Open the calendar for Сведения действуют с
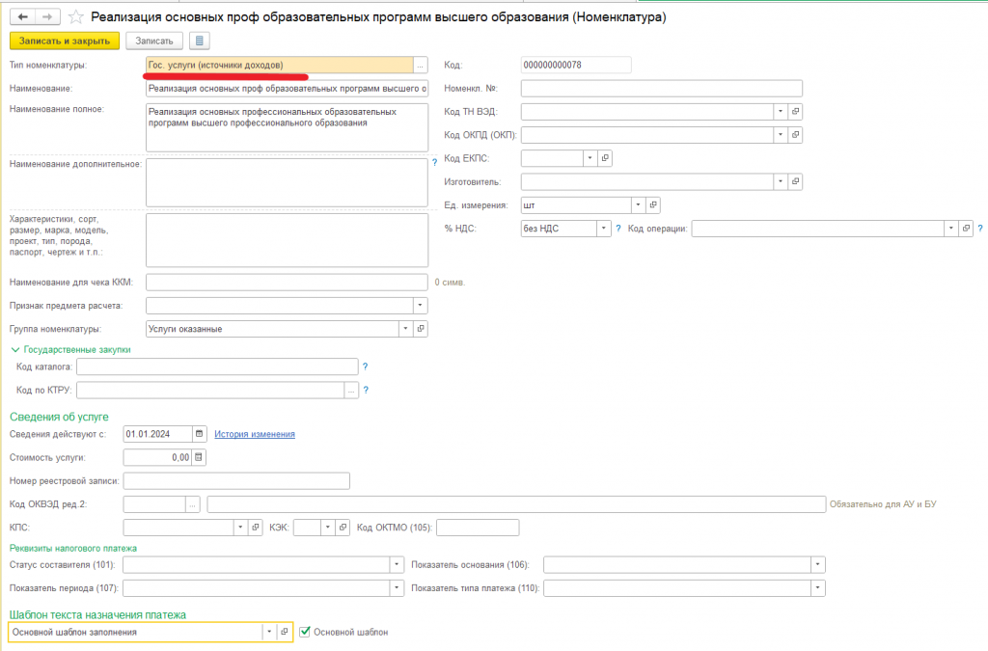 tap(199, 434)
